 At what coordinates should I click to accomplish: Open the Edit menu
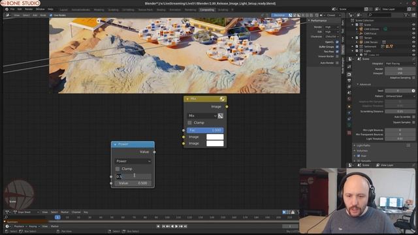coord(20,9)
